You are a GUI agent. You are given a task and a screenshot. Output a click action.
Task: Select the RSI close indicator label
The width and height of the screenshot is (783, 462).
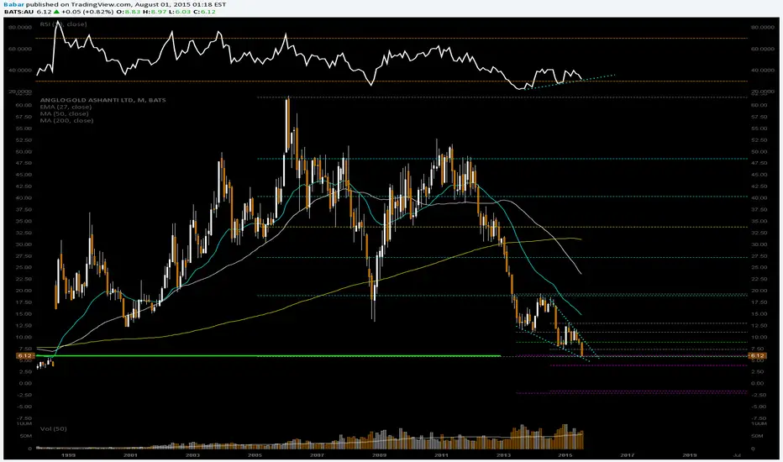pyautogui.click(x=63, y=24)
